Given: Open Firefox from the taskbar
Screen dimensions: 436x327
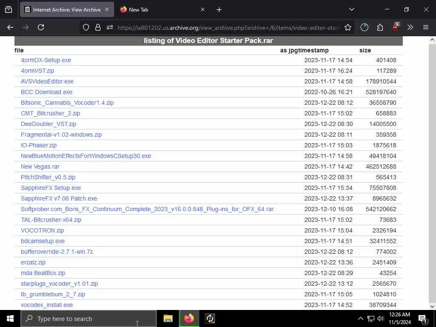Looking at the screenshot, I should [x=189, y=318].
